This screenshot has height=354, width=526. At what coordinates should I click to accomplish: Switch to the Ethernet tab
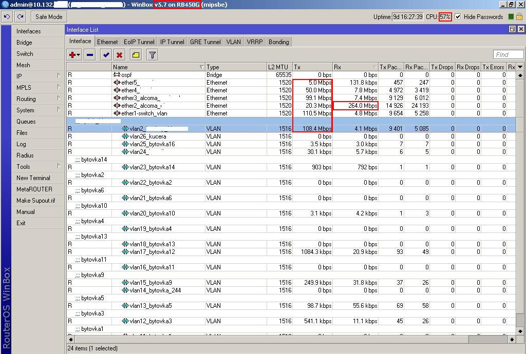[x=107, y=42]
